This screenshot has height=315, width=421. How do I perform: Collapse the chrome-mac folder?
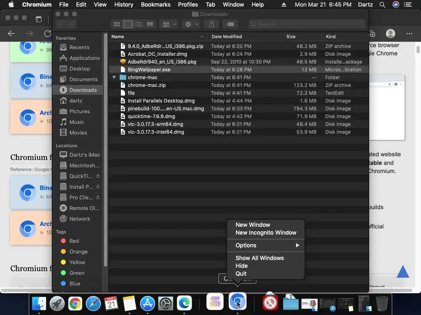(114, 78)
